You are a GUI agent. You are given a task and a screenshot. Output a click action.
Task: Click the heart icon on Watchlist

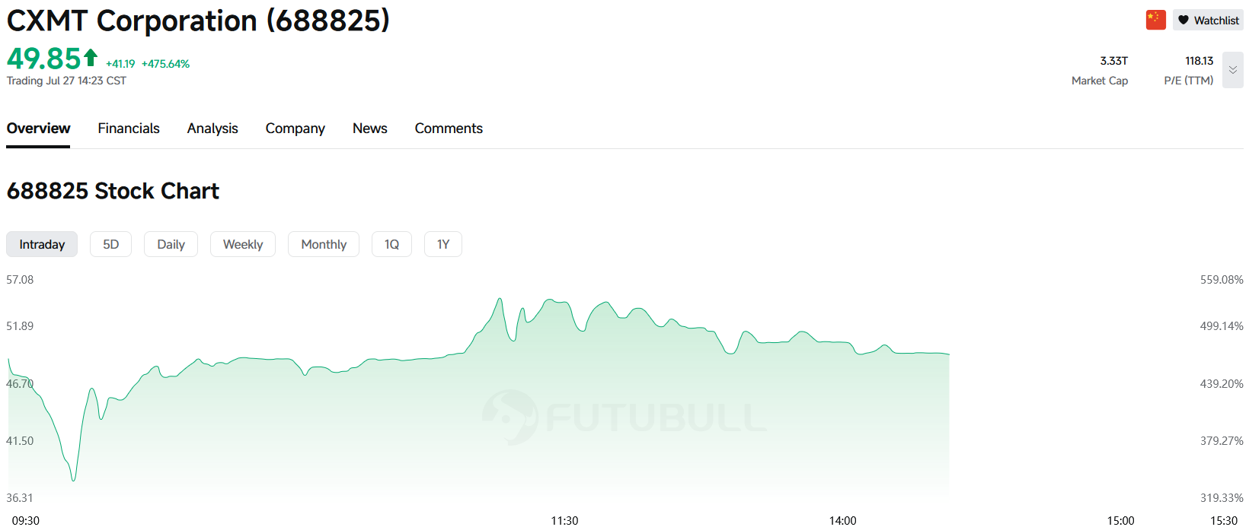coord(1183,21)
